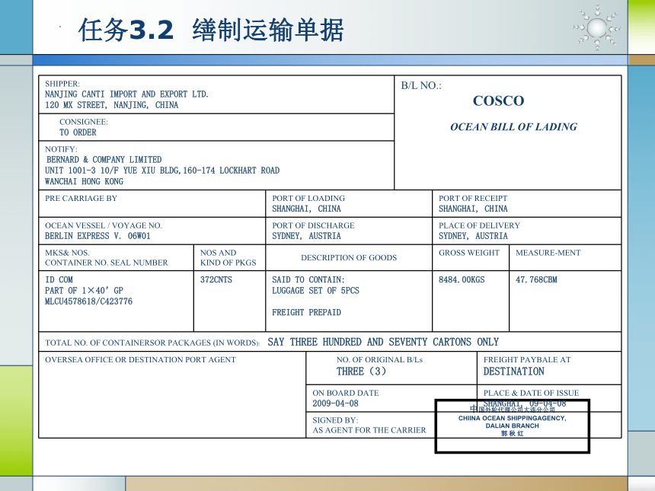Screen dimensions: 655x491
Task: Click the 2009-04-08 on board date
Action: point(335,403)
